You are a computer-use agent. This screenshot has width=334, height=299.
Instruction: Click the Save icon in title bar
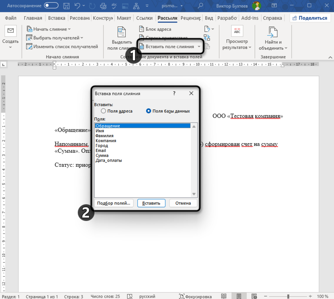tap(66, 6)
